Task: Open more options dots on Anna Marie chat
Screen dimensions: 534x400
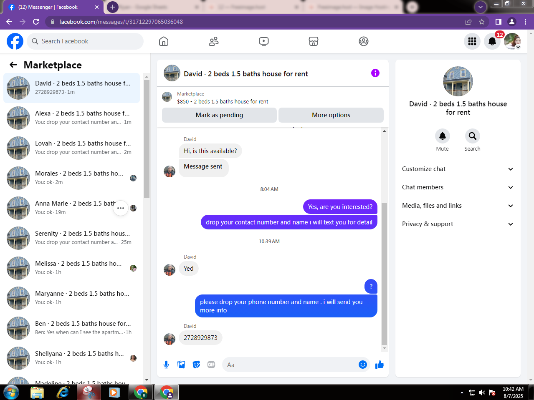Action: pos(121,208)
